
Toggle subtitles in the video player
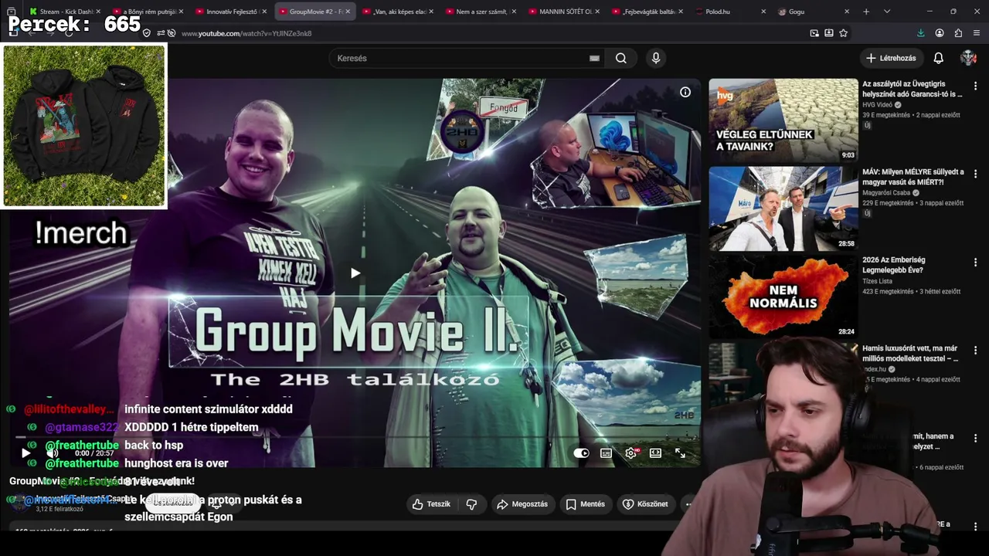[606, 453]
